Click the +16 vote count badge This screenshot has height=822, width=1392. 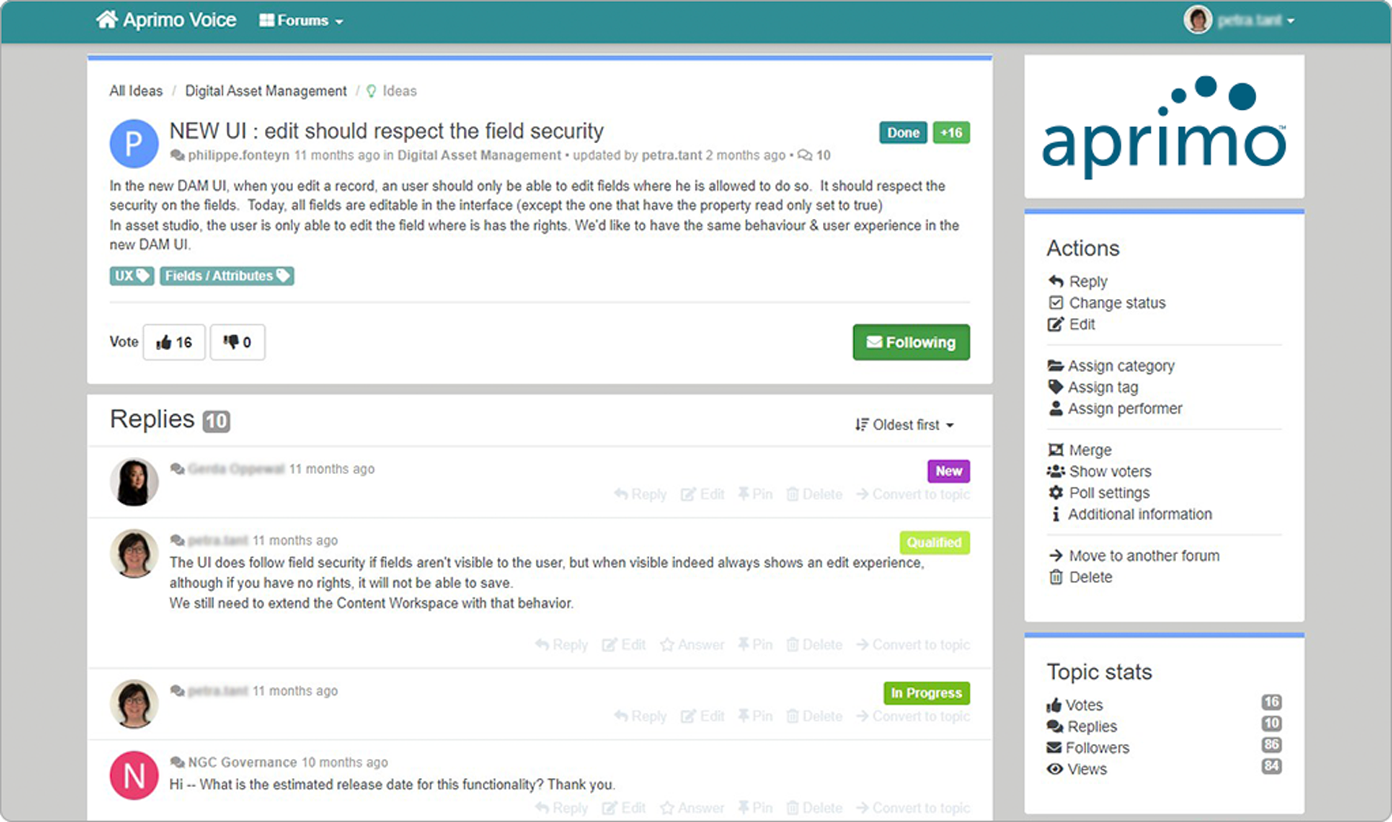click(x=951, y=133)
